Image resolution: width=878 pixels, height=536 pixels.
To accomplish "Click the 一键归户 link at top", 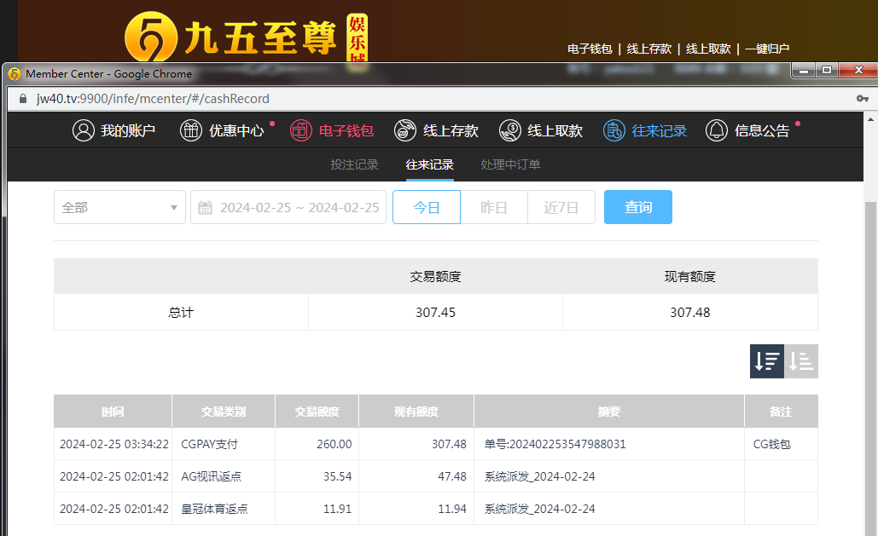I will click(x=767, y=49).
